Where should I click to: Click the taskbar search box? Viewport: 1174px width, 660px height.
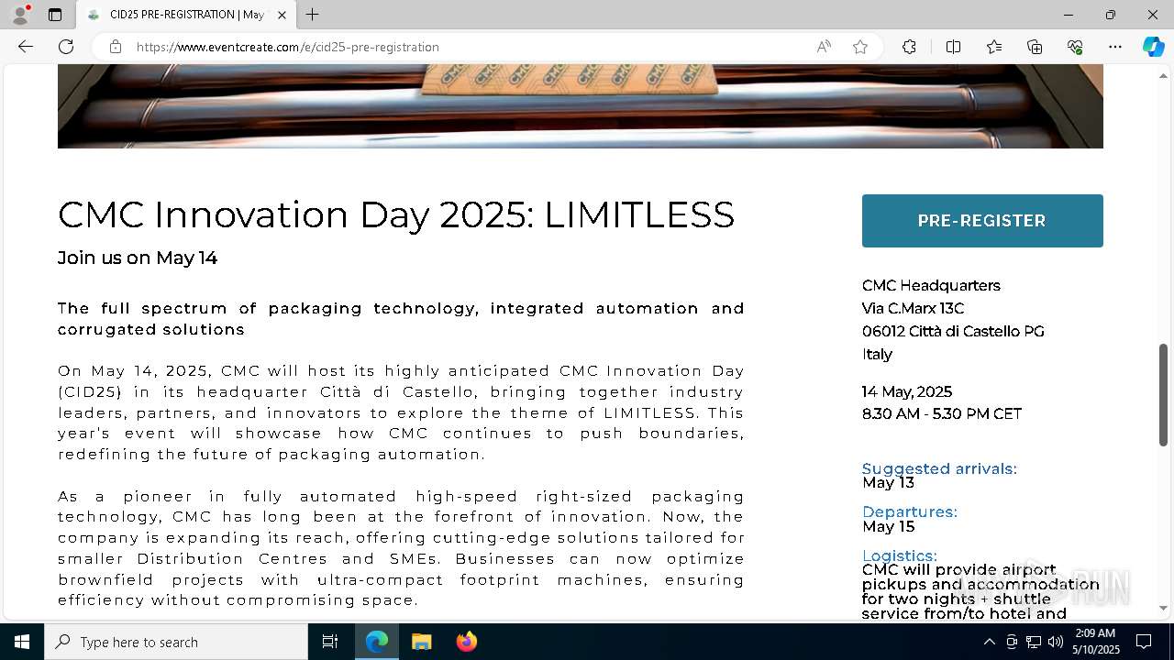point(176,642)
